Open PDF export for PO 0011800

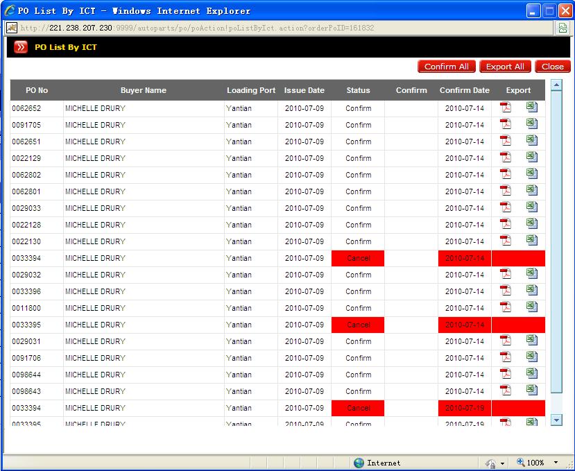[x=506, y=307]
